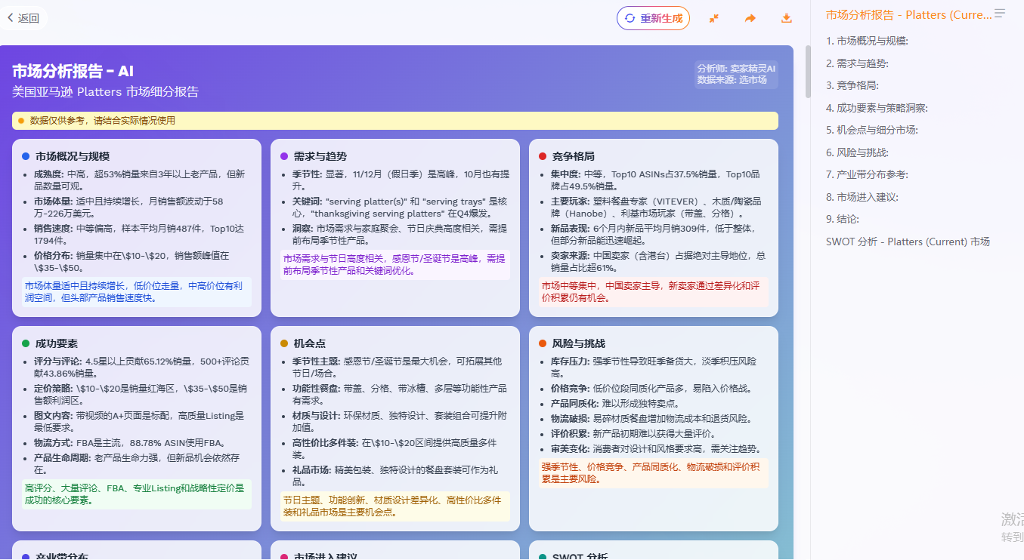Click the 返回 back button
The width and height of the screenshot is (1024, 560).
pyautogui.click(x=23, y=17)
